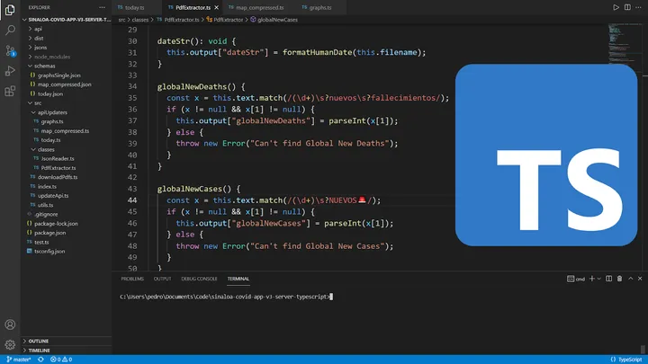The height and width of the screenshot is (364, 648).
Task: Open the Extensions view
Action: pos(10,90)
